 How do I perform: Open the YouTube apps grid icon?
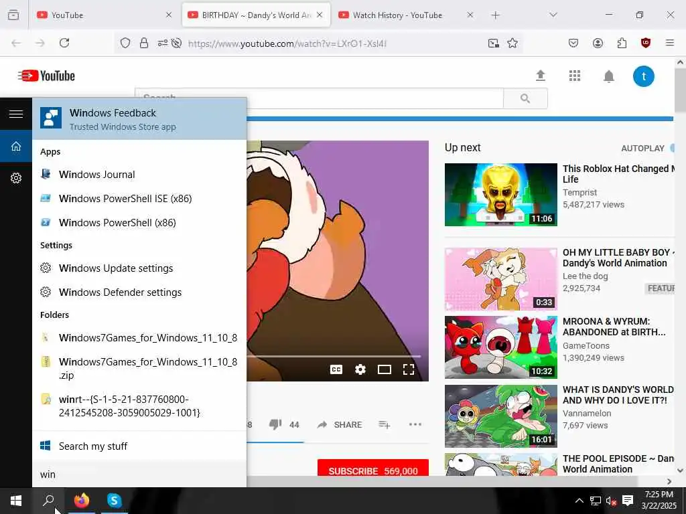pyautogui.click(x=574, y=76)
